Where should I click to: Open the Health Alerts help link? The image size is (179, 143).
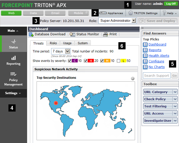(159, 56)
